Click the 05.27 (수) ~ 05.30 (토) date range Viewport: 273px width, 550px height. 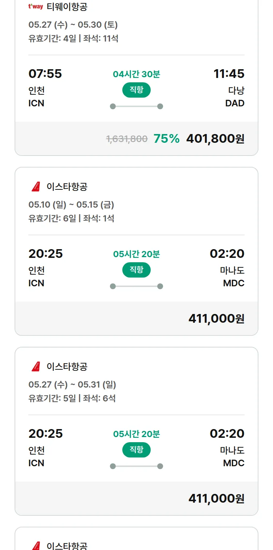[73, 25]
